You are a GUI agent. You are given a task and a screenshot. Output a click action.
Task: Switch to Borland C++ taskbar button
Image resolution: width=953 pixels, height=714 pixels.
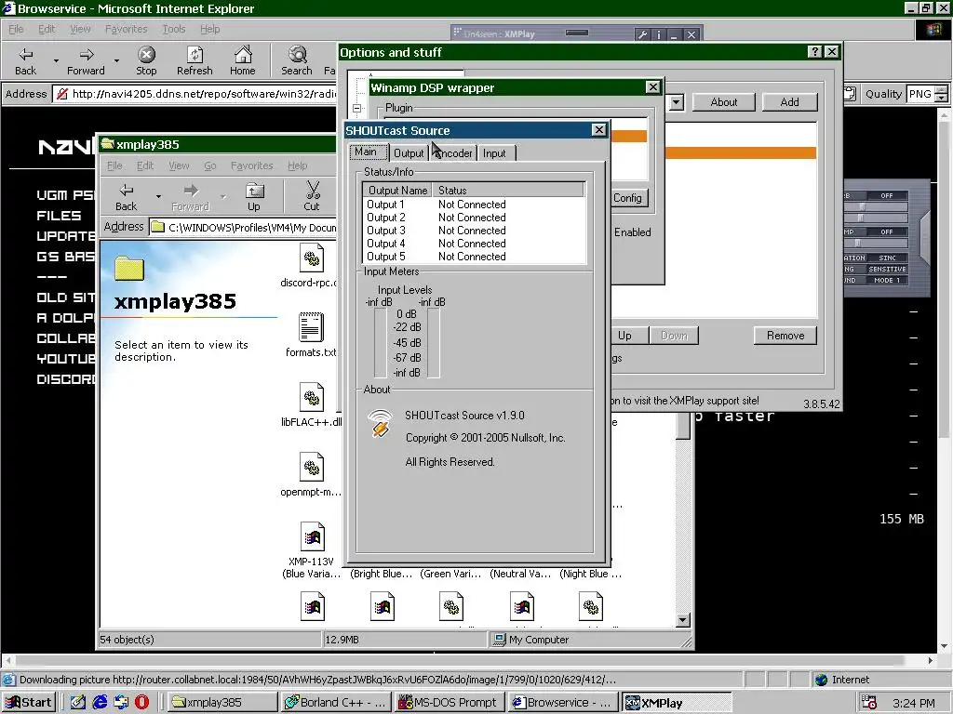tap(336, 703)
